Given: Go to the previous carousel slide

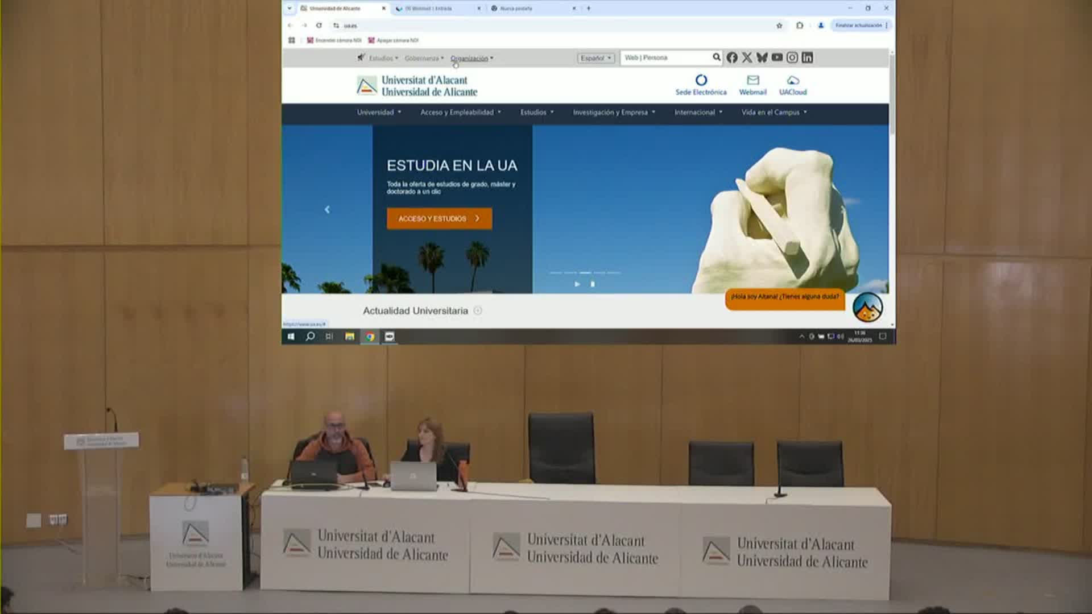Looking at the screenshot, I should 327,210.
